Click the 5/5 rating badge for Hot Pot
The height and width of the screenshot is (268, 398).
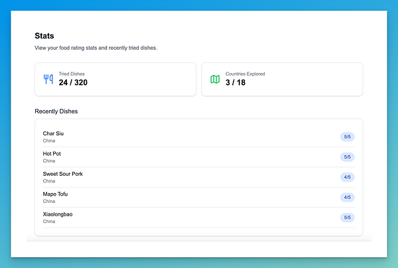click(347, 157)
